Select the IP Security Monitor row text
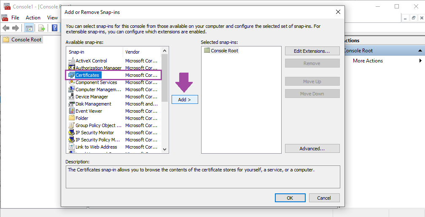 94,133
